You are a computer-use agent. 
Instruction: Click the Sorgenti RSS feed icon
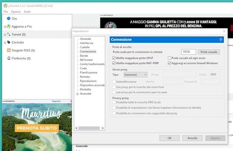pos(9,50)
